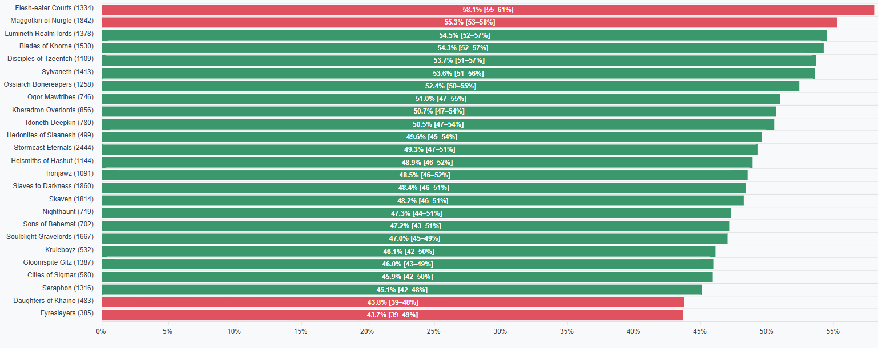Select the Slaves to Darkness bar
Viewport: 878px width, 348px height.
tap(424, 188)
